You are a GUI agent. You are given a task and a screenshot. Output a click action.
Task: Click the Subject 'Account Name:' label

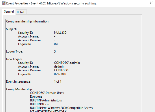pos(29,36)
